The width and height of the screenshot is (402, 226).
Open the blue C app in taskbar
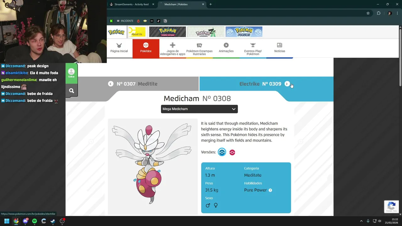click(44, 221)
